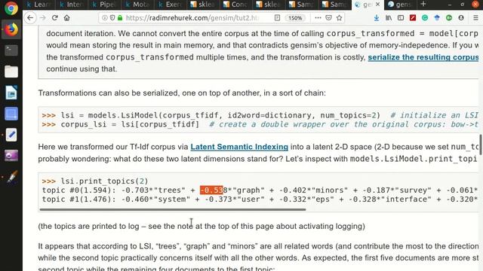Click the green Grammarly extension icon

tap(425, 18)
